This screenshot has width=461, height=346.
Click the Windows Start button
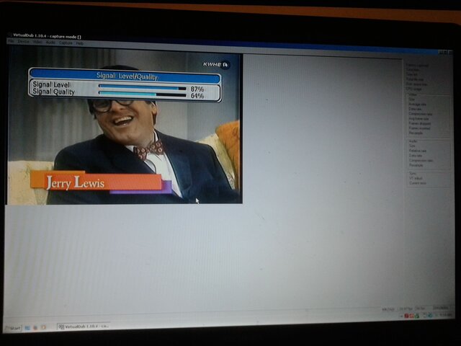[13, 328]
